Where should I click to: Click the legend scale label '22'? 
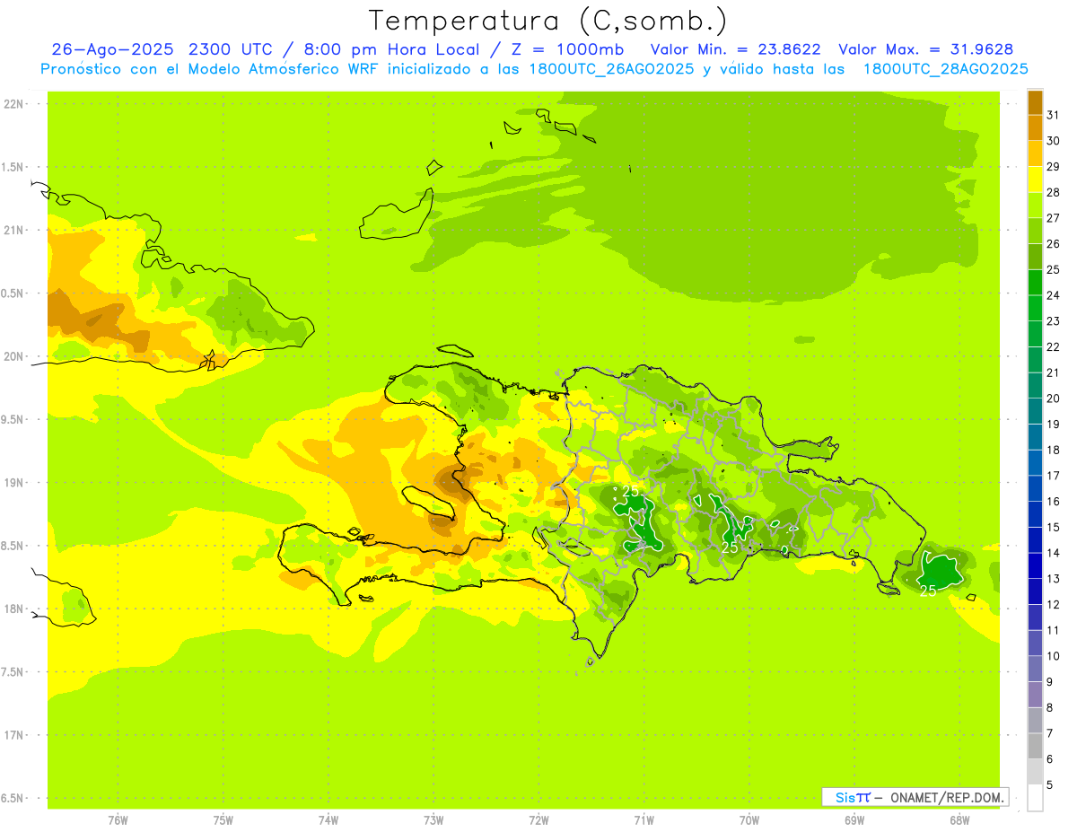click(x=1054, y=346)
